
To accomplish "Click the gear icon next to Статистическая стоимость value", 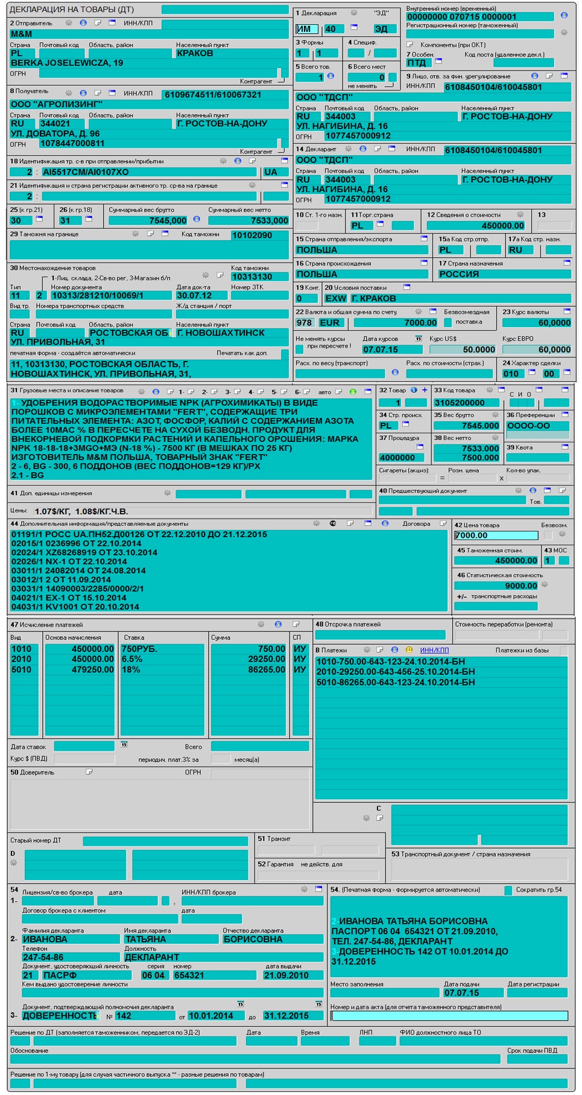I will point(545,585).
